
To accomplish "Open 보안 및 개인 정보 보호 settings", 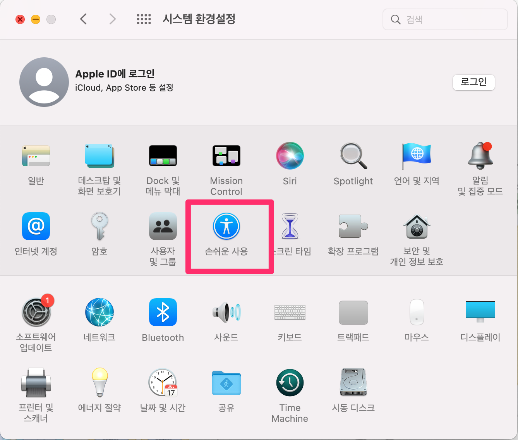I will click(x=417, y=226).
